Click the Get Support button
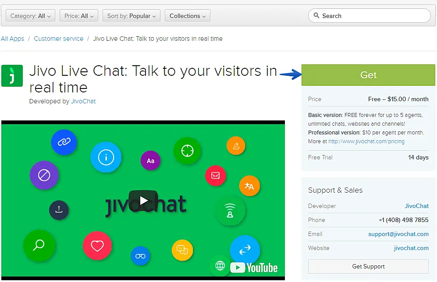The height and width of the screenshot is (282, 437). 368,266
